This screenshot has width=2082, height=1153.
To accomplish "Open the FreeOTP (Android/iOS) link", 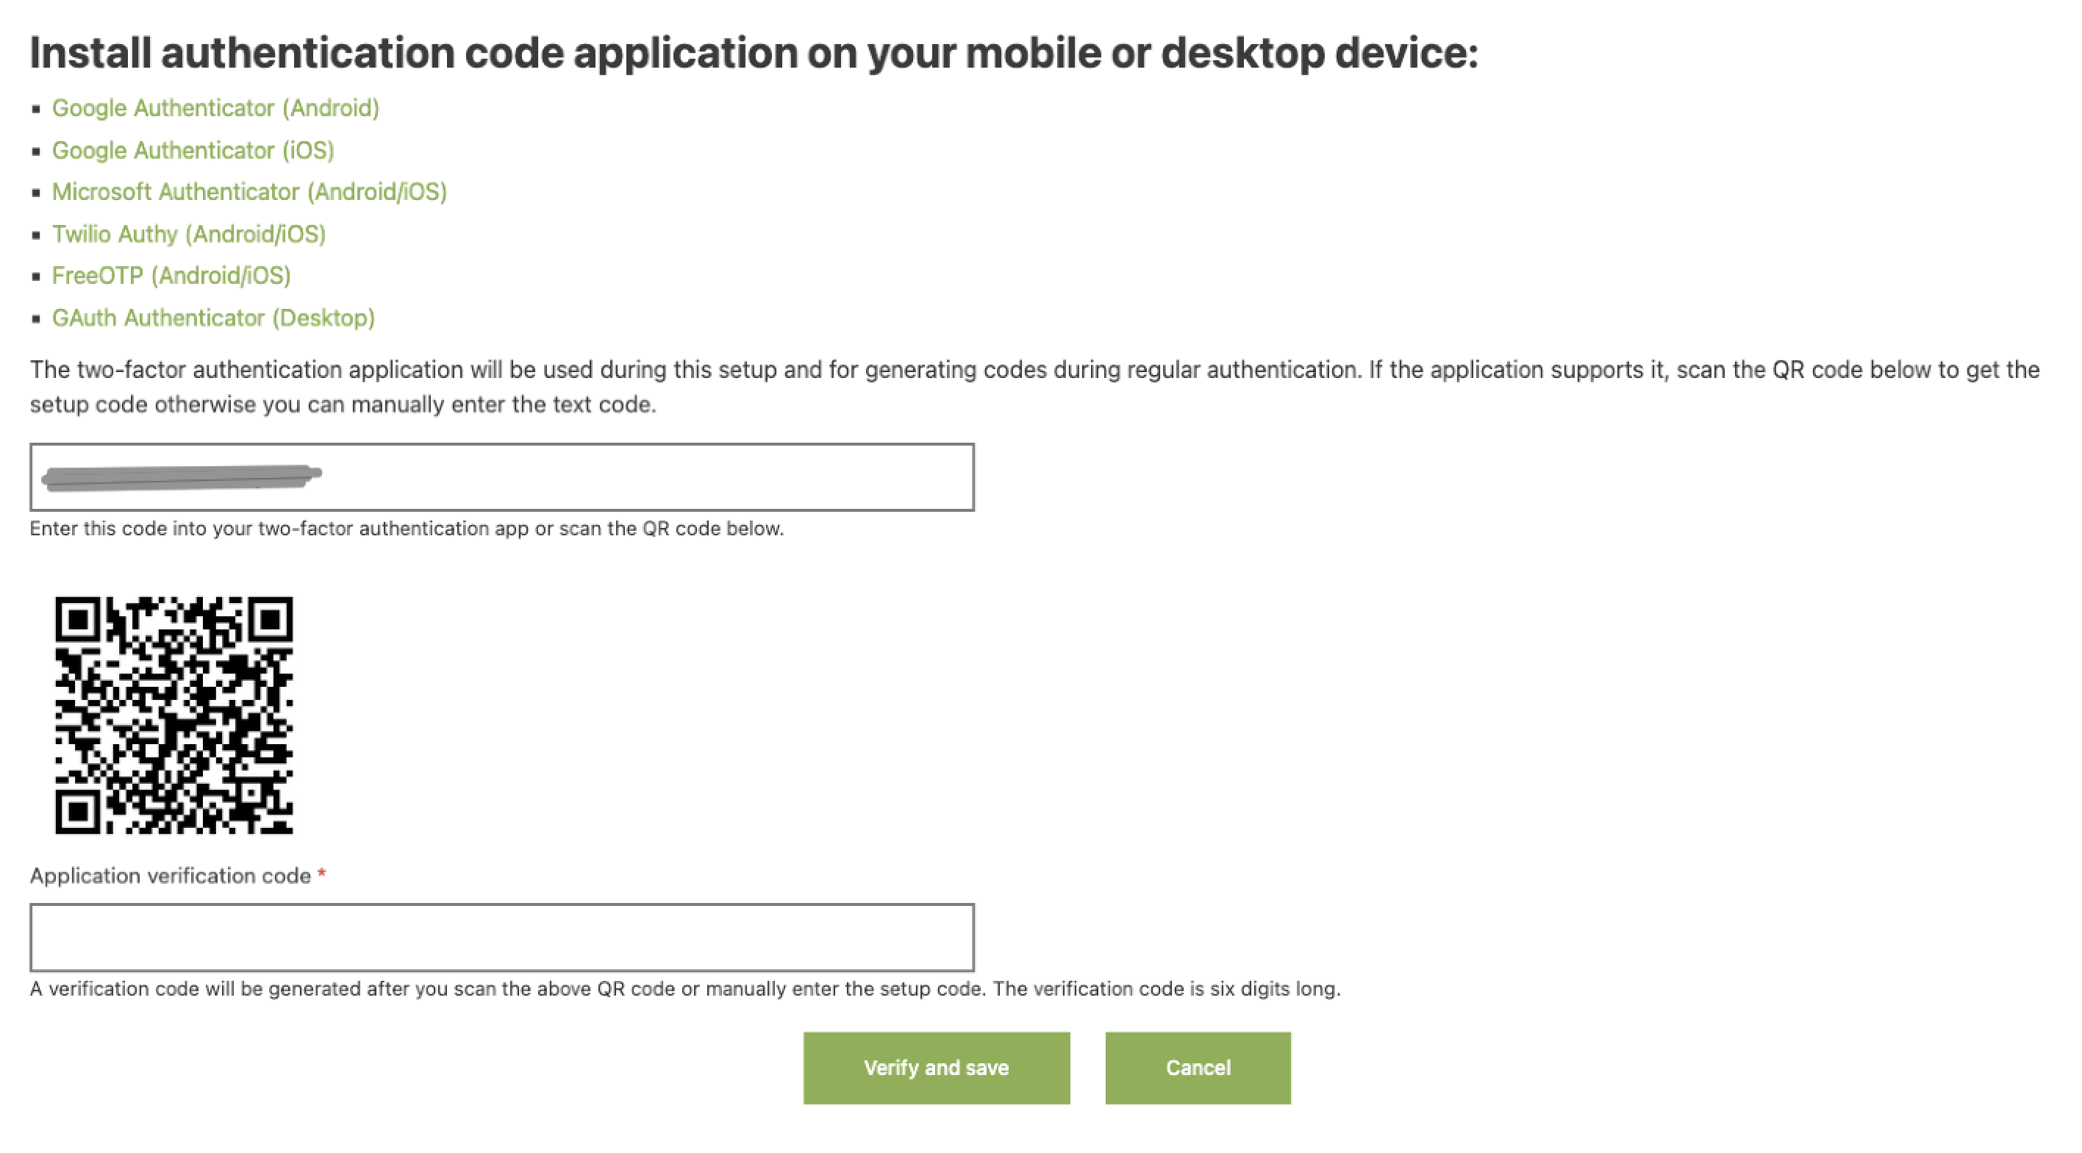I will [171, 276].
